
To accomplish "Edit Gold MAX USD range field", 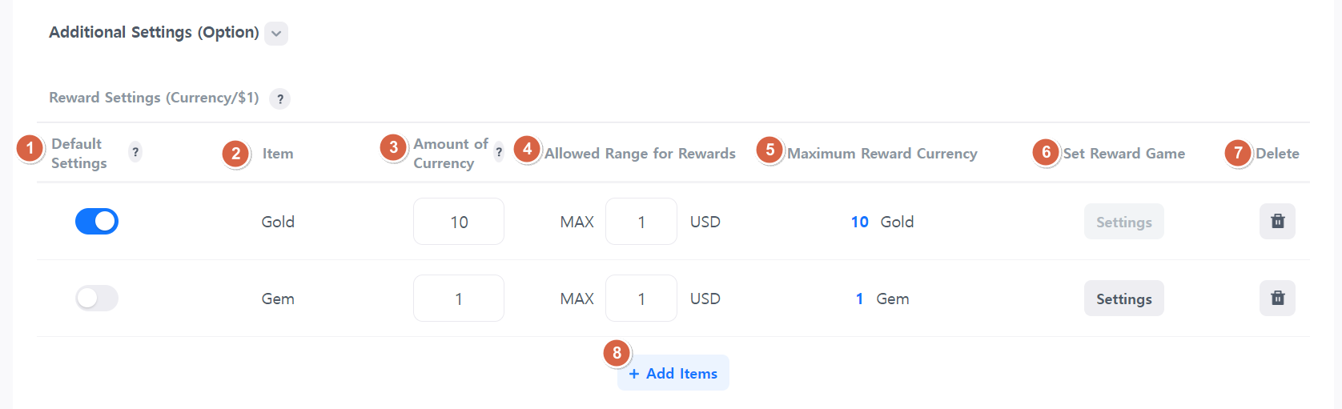I will (641, 222).
